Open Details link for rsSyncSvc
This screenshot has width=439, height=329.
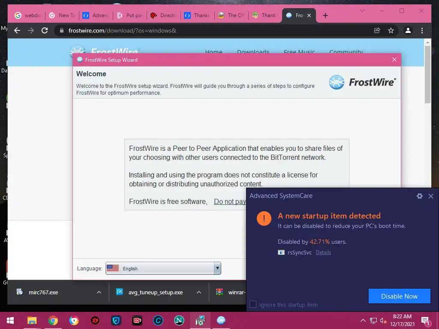[x=323, y=252]
